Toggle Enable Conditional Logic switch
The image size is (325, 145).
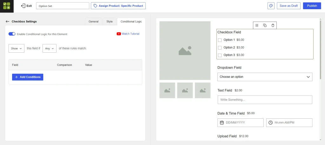(12, 34)
